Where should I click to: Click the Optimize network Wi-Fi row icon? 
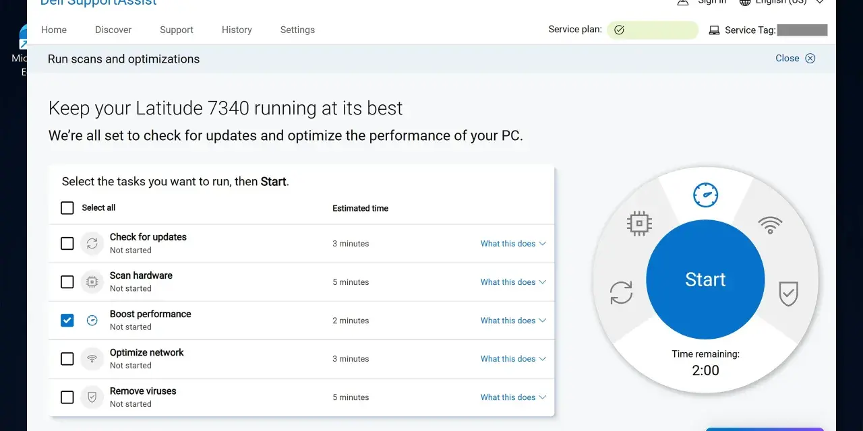click(x=92, y=359)
